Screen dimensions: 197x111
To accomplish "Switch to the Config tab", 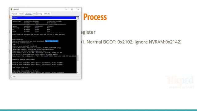I will pyautogui.click(x=21, y=14).
